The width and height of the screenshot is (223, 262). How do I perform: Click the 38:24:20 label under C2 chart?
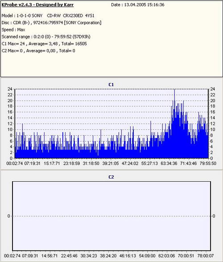tap(108, 256)
